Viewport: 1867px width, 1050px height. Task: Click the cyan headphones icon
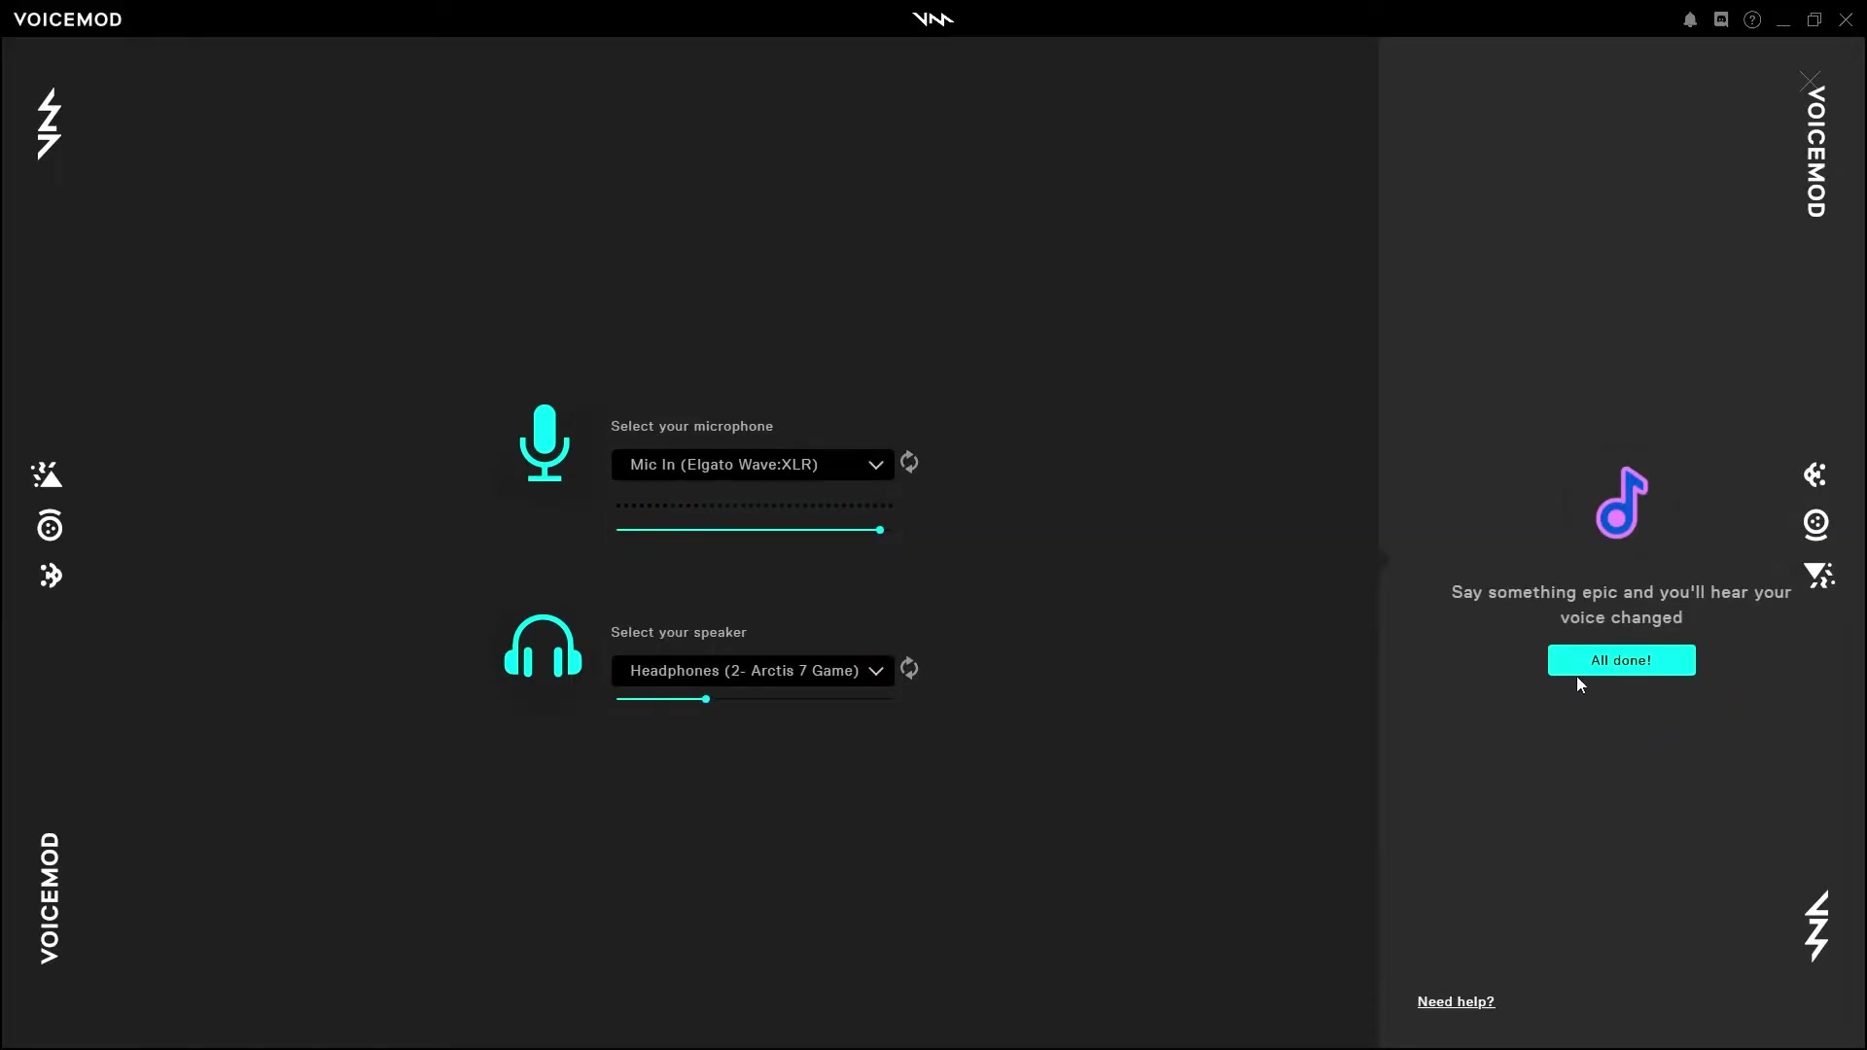[543, 646]
